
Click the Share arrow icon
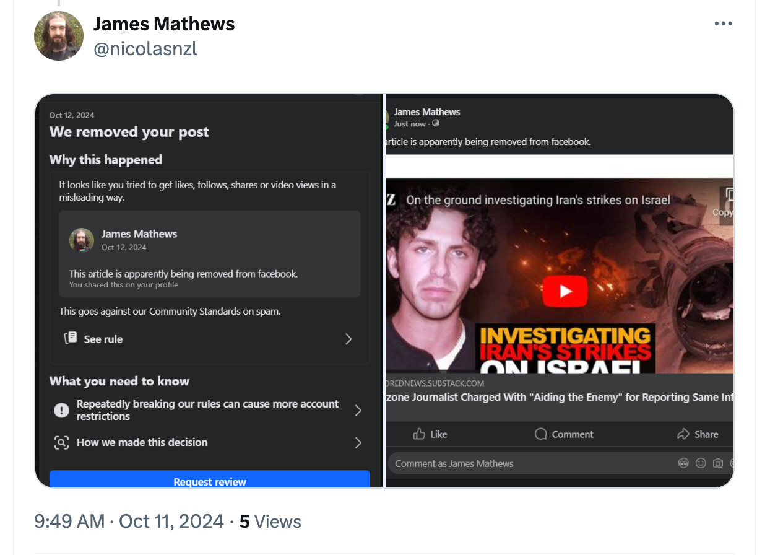[683, 434]
